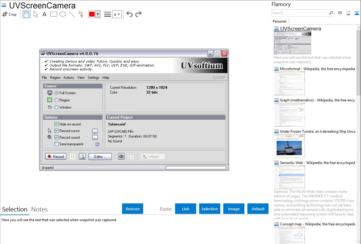361x244 pixels.
Task: Uncheck the Hide on record checkbox
Action: click(56, 124)
